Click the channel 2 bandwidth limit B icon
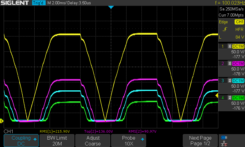Screen dimensions: 245x147 [230, 63]
